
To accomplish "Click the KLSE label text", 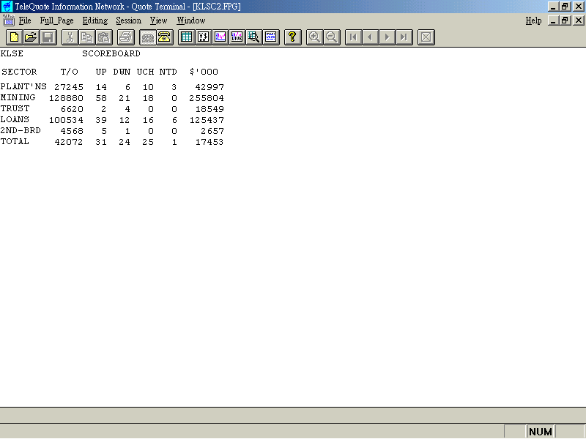I will [x=12, y=53].
